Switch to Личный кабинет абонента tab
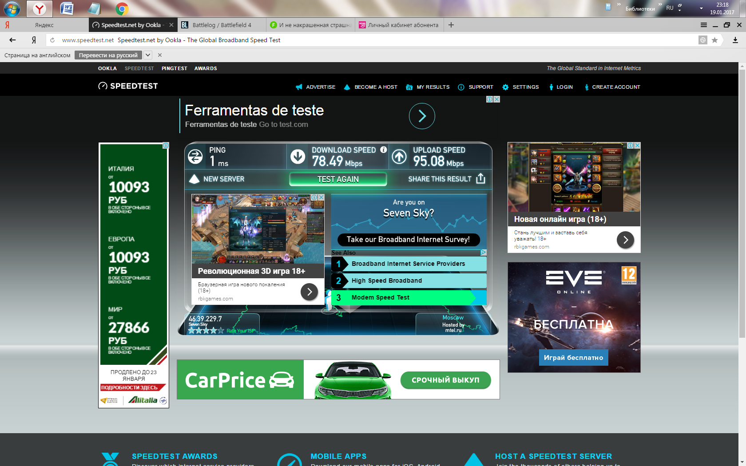746x466 pixels. 400,25
